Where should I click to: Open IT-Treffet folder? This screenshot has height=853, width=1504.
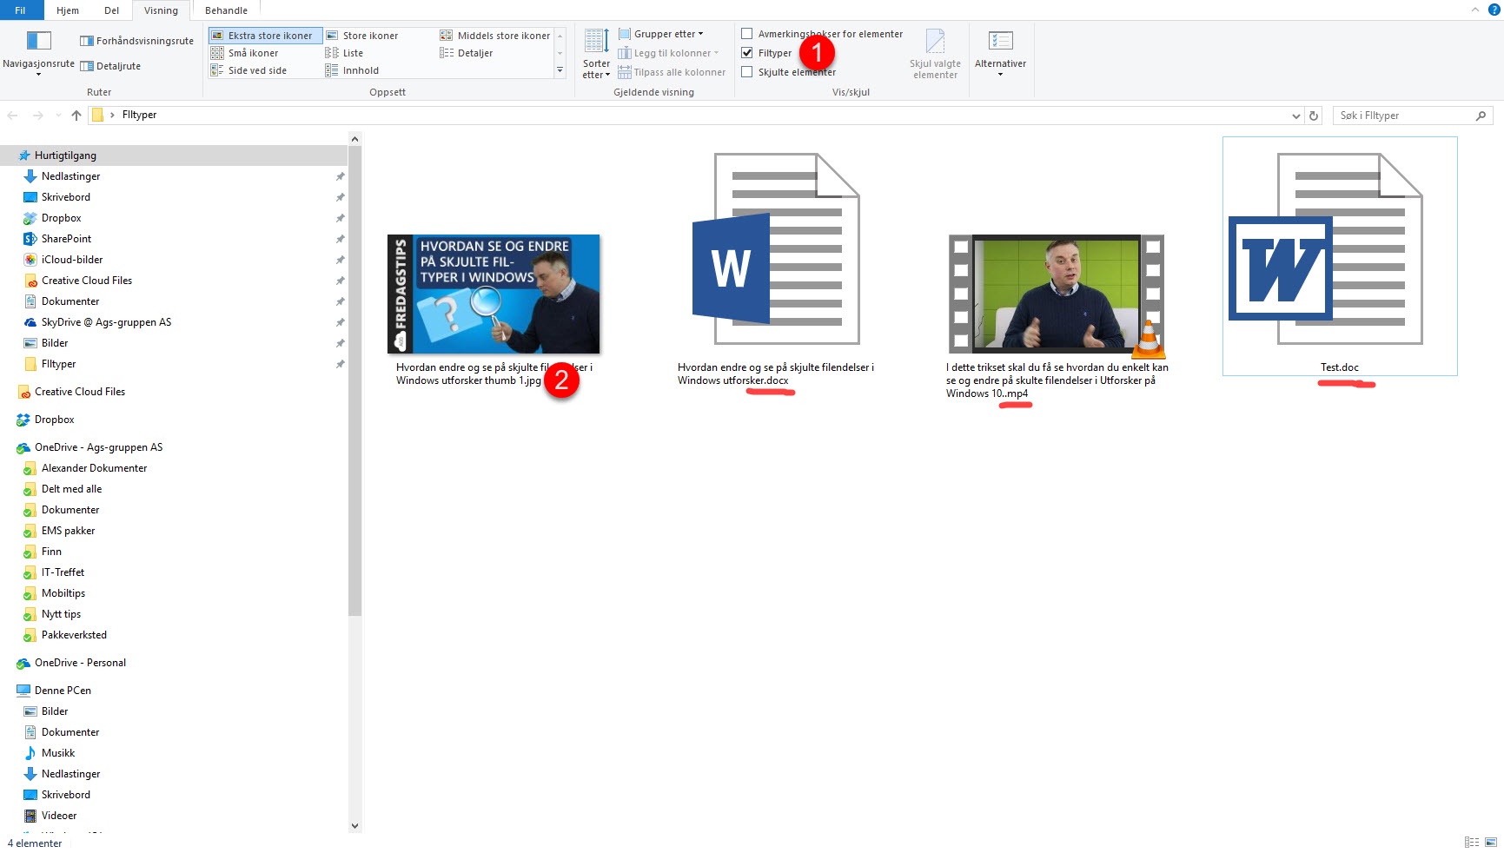(x=63, y=572)
